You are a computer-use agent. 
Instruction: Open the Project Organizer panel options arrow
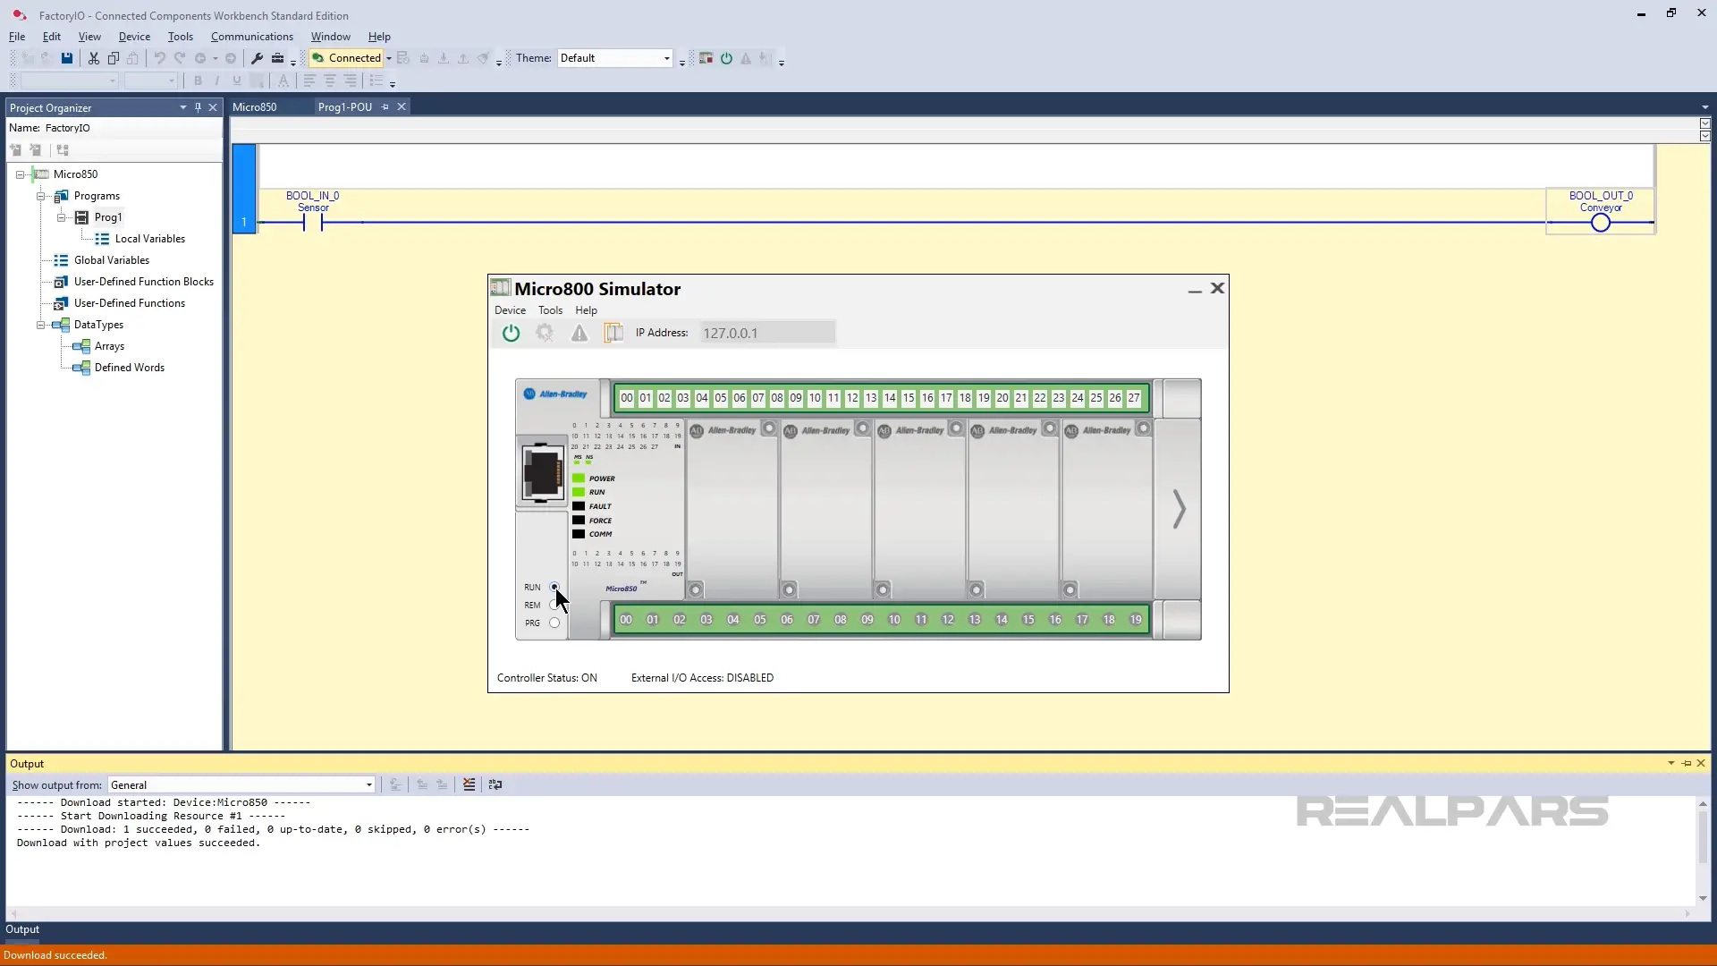182,107
